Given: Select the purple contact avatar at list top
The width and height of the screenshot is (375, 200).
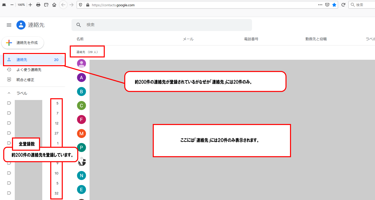Looking at the screenshot, I should [x=81, y=63].
